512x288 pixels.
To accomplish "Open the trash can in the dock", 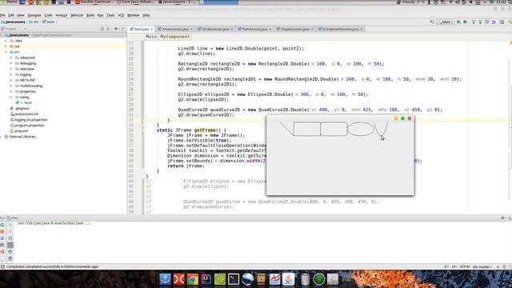I will 305,279.
